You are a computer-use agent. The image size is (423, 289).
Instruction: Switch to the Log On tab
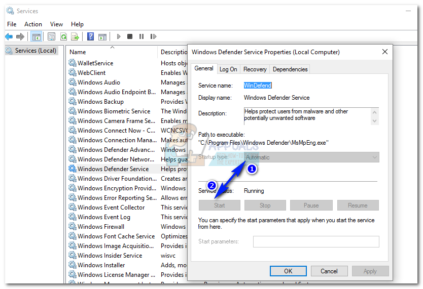(x=228, y=69)
